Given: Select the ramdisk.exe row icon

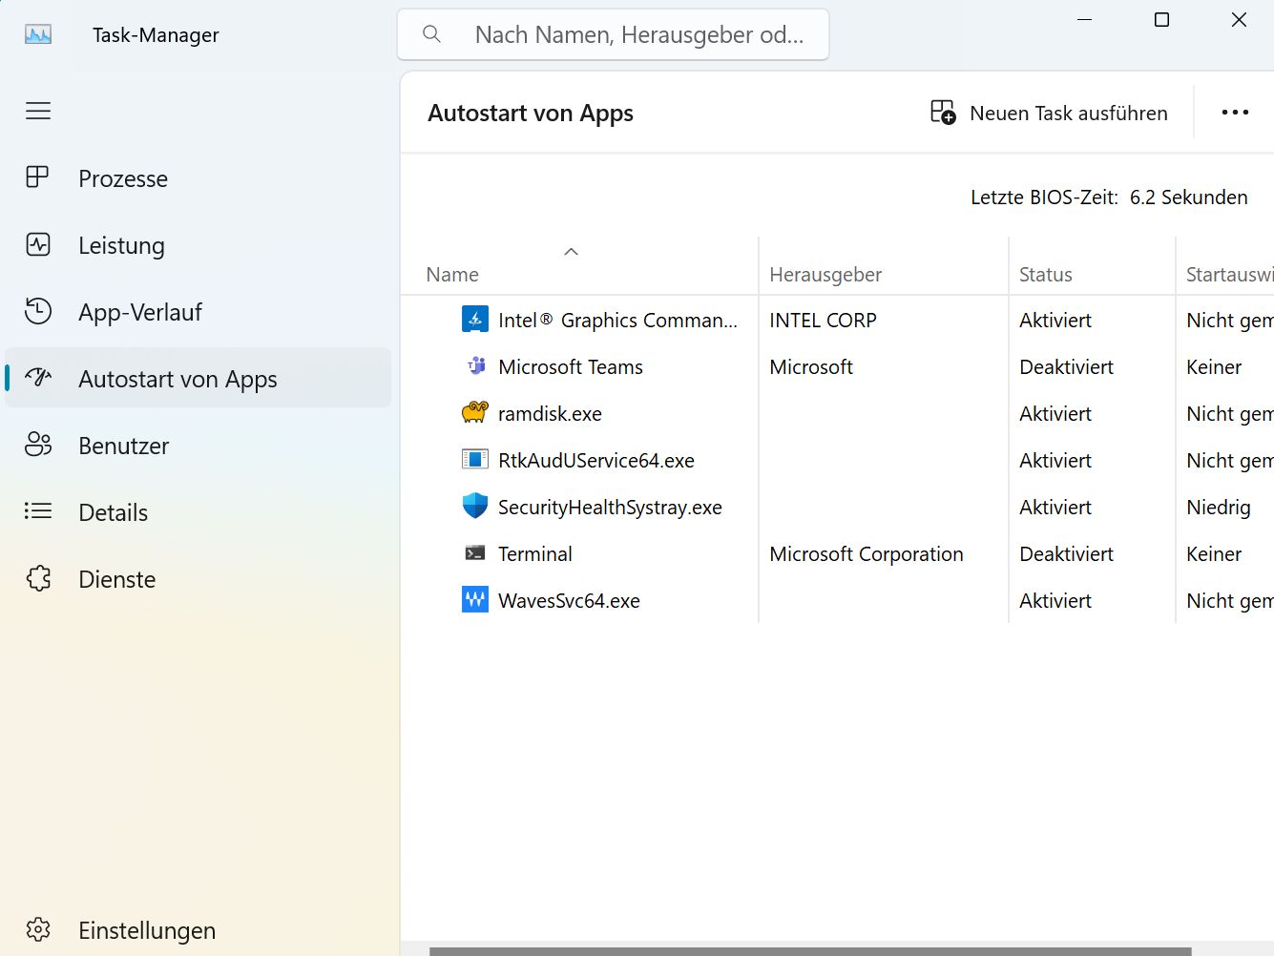Looking at the screenshot, I should tap(475, 413).
